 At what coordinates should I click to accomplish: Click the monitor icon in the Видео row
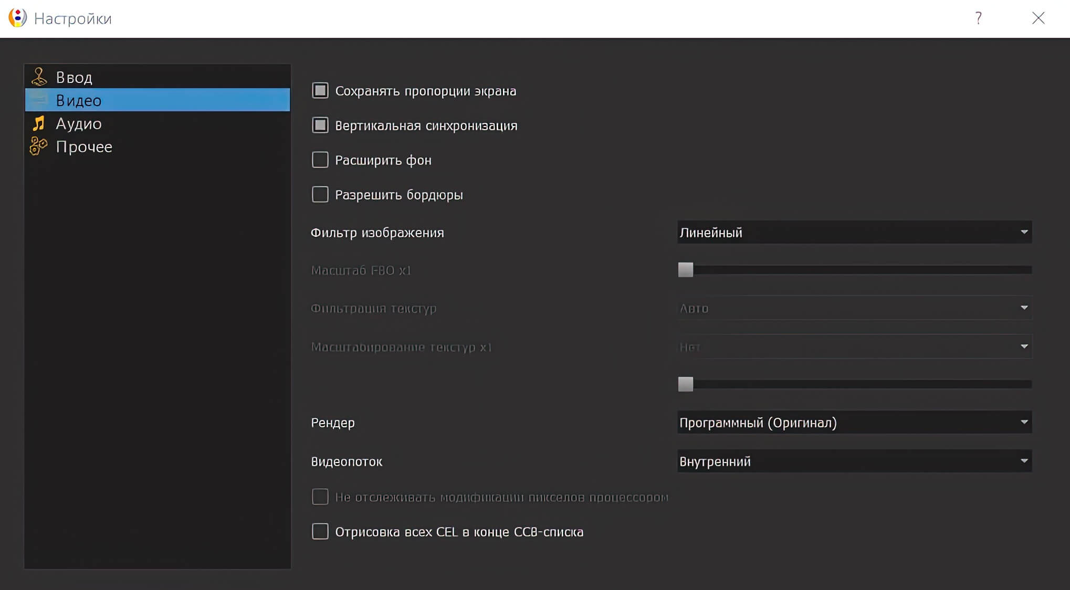click(39, 100)
